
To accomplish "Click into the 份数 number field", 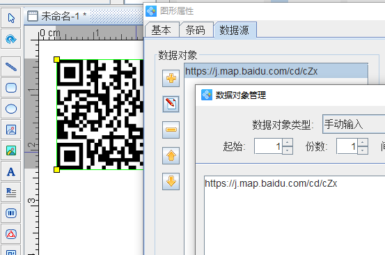I will 347,146.
